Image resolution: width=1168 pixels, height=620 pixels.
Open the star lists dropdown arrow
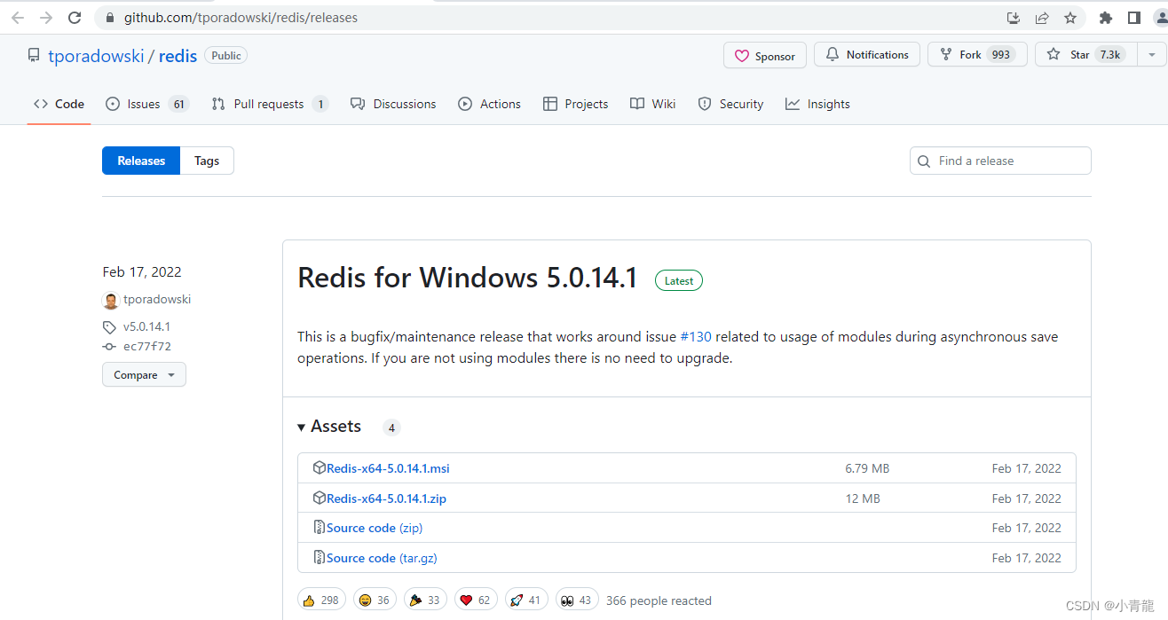(x=1152, y=54)
